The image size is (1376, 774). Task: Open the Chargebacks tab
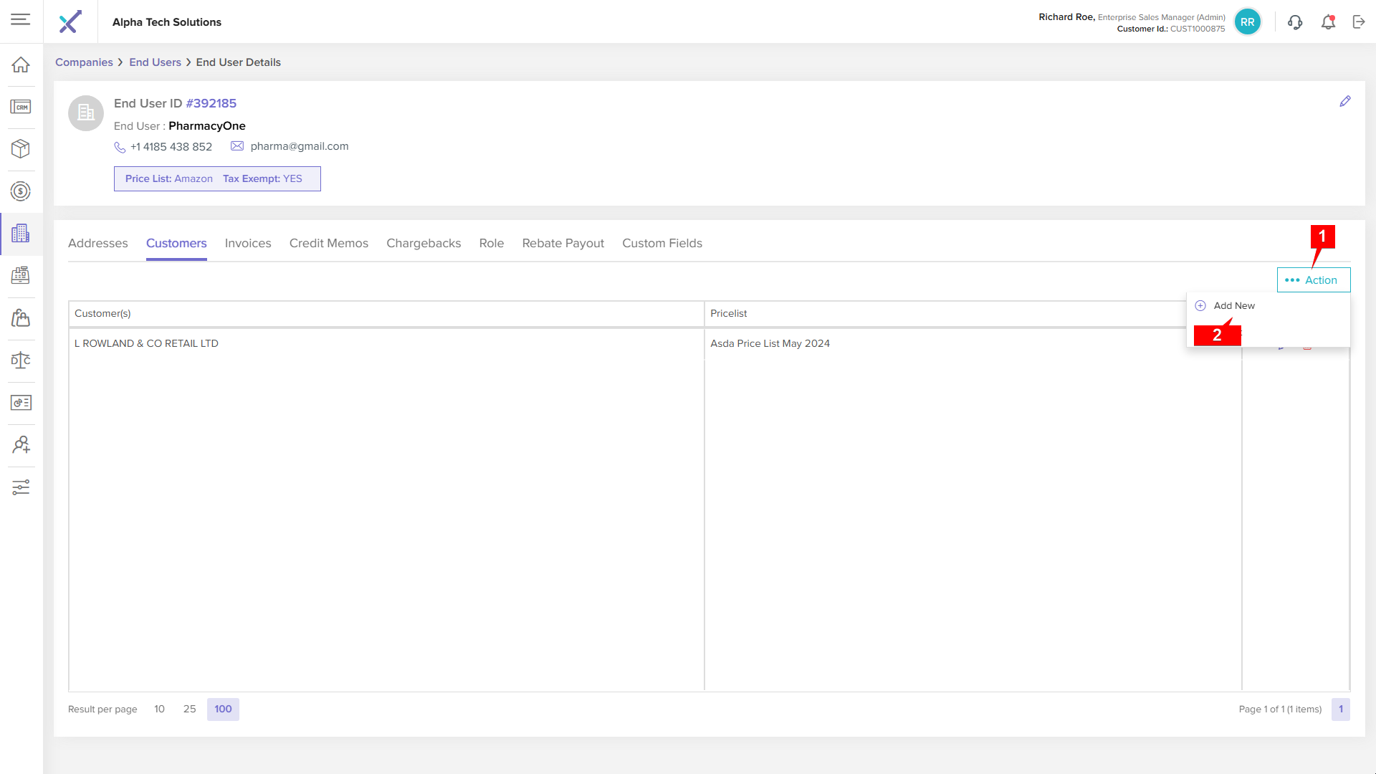pos(424,244)
